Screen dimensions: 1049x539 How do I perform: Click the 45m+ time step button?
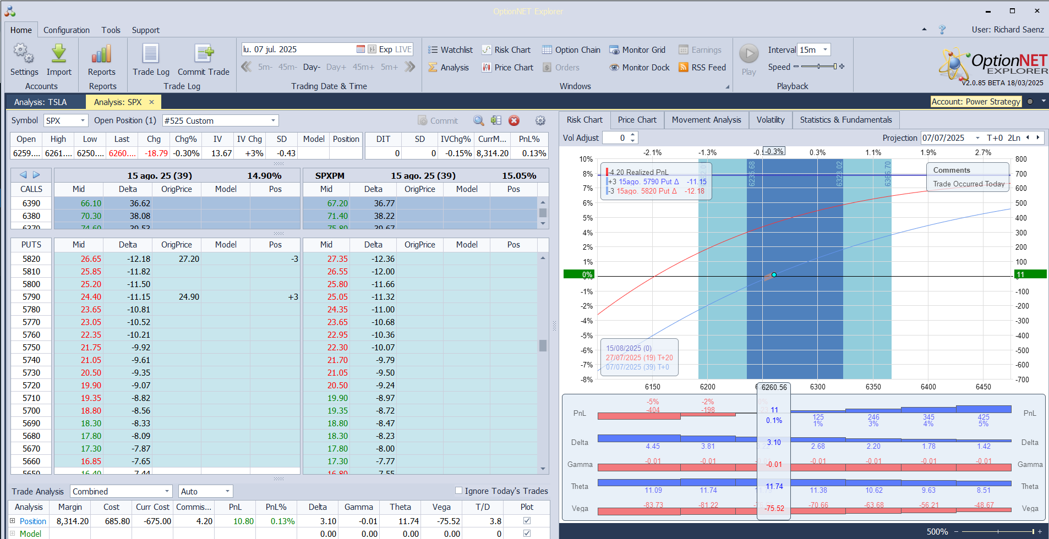tap(363, 67)
